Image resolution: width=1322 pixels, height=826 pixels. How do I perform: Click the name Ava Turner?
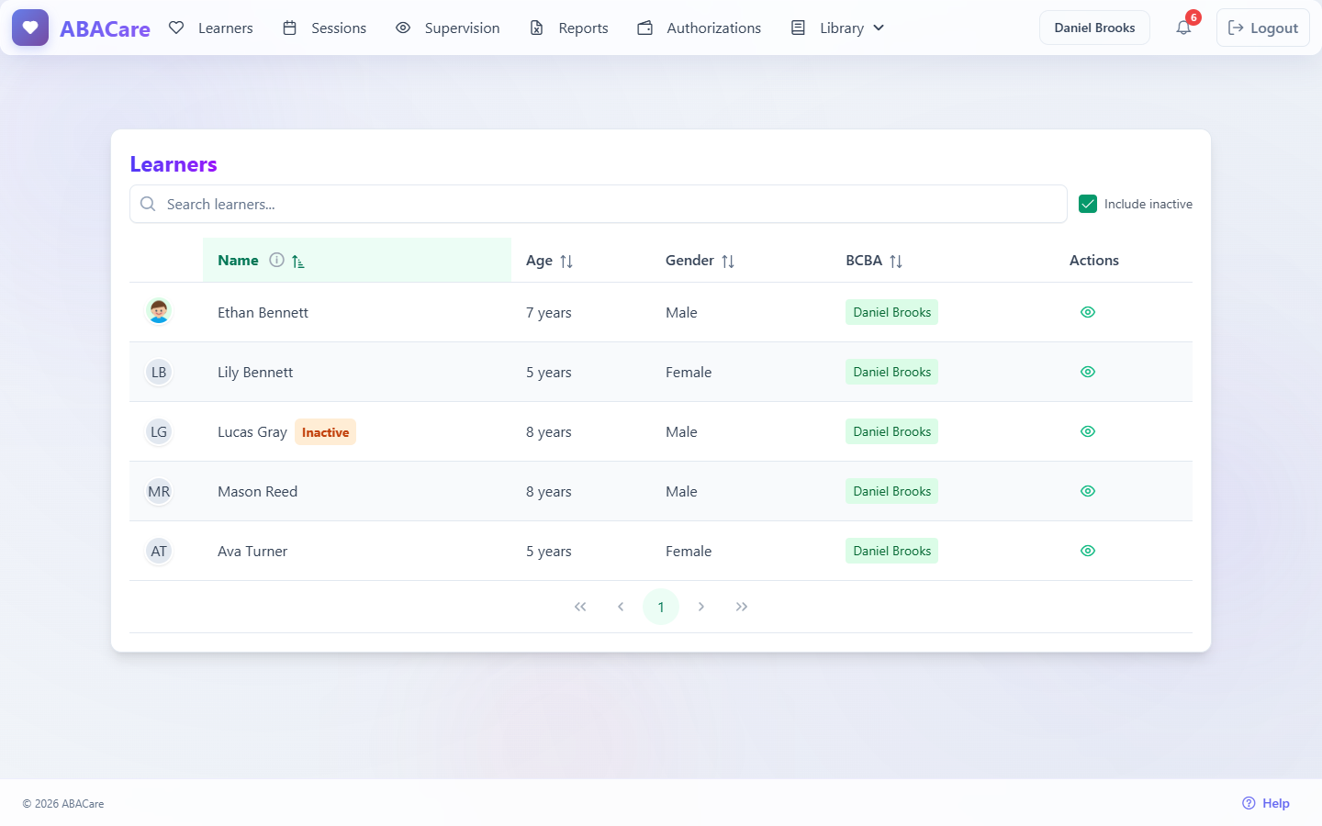tap(252, 551)
